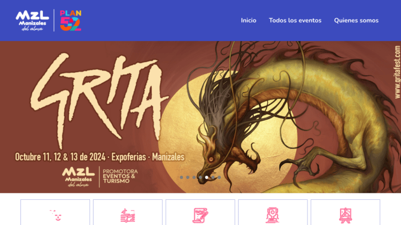
Task: Click the Promotora Eventos & Turismo logo
Action: click(x=120, y=176)
